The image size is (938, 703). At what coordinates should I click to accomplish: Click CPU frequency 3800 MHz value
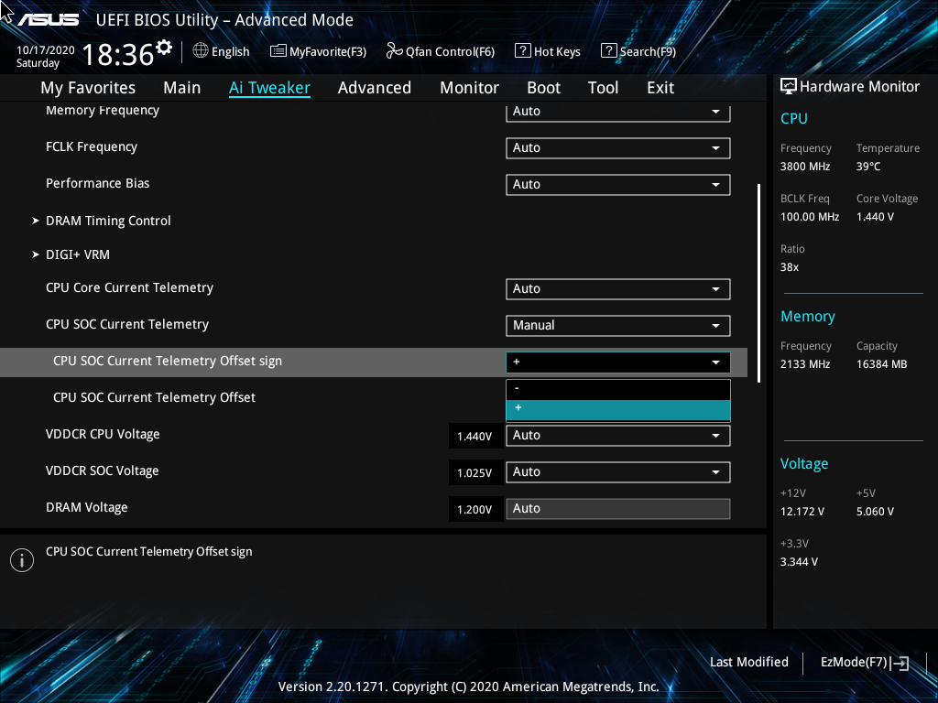[805, 167]
